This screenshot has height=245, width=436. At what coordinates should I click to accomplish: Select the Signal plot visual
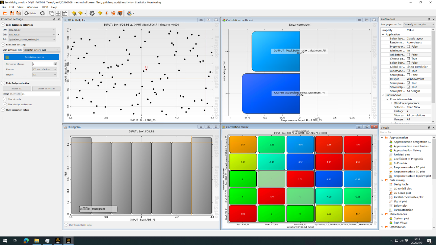coord(400,201)
